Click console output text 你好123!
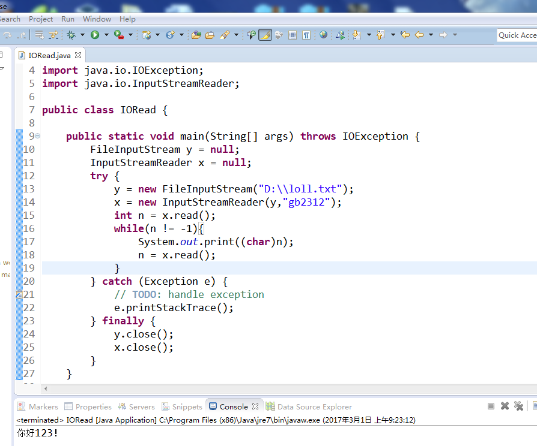Viewport: 537px width, 446px height. pos(38,433)
